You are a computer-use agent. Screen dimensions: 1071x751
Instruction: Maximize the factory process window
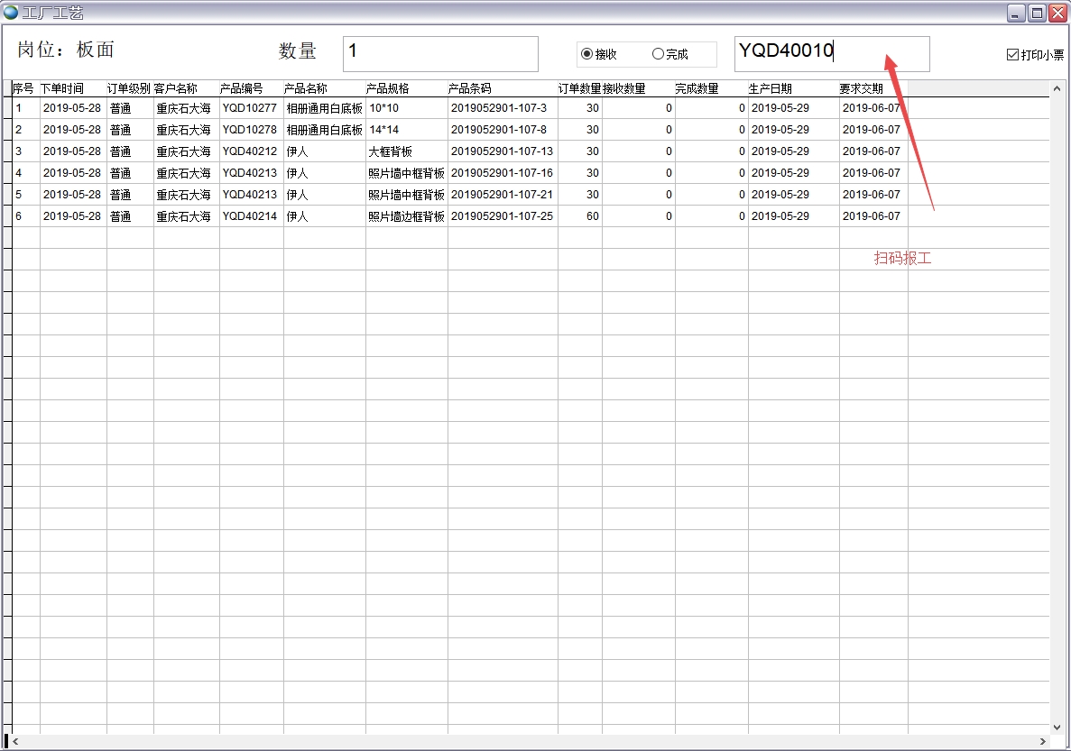[x=1037, y=13]
